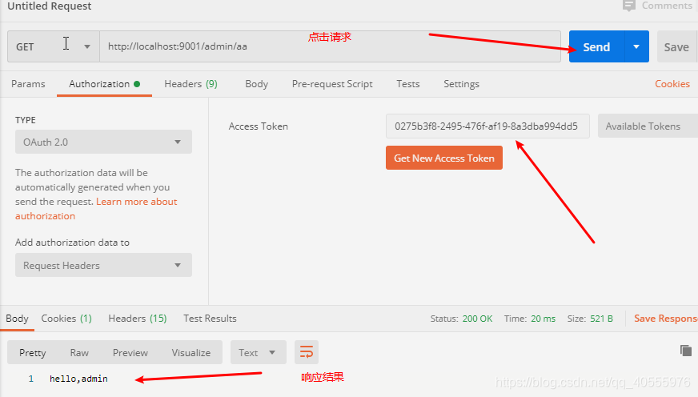This screenshot has width=698, height=397.
Task: Click Save Response link
Action: pyautogui.click(x=666, y=319)
